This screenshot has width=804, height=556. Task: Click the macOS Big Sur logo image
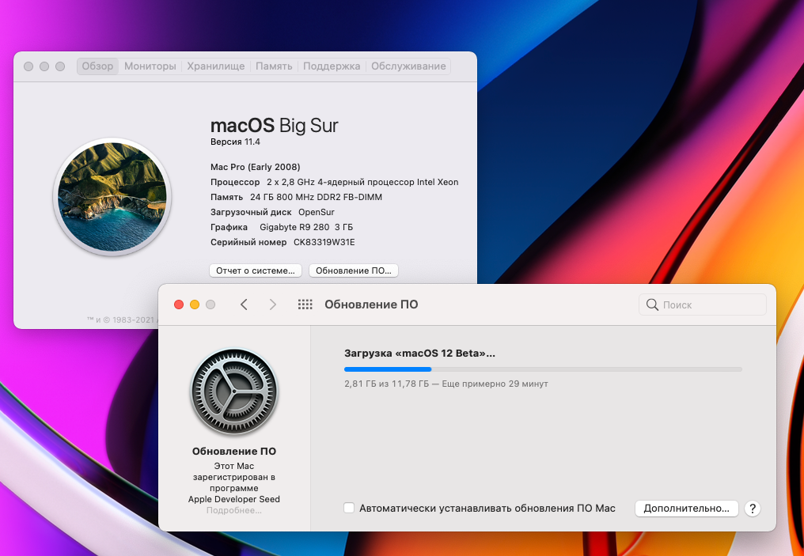[x=112, y=197]
